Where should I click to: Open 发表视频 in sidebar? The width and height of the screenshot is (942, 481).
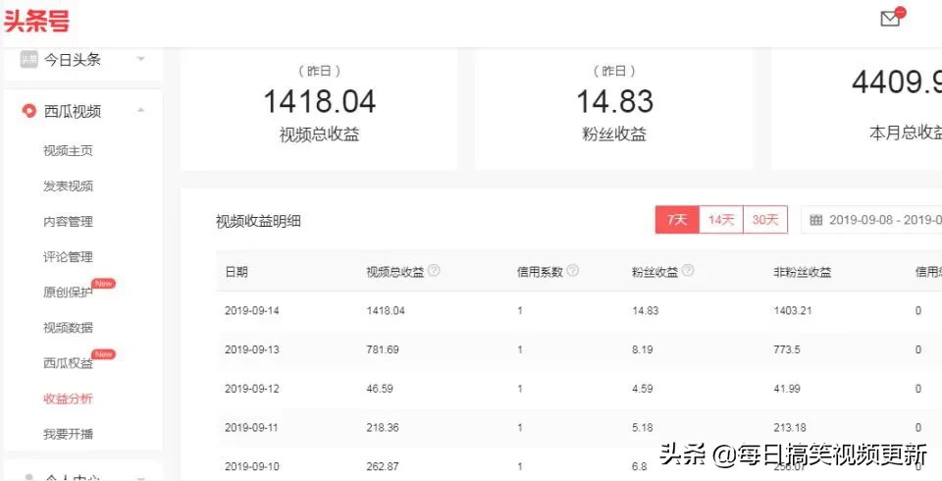68,186
